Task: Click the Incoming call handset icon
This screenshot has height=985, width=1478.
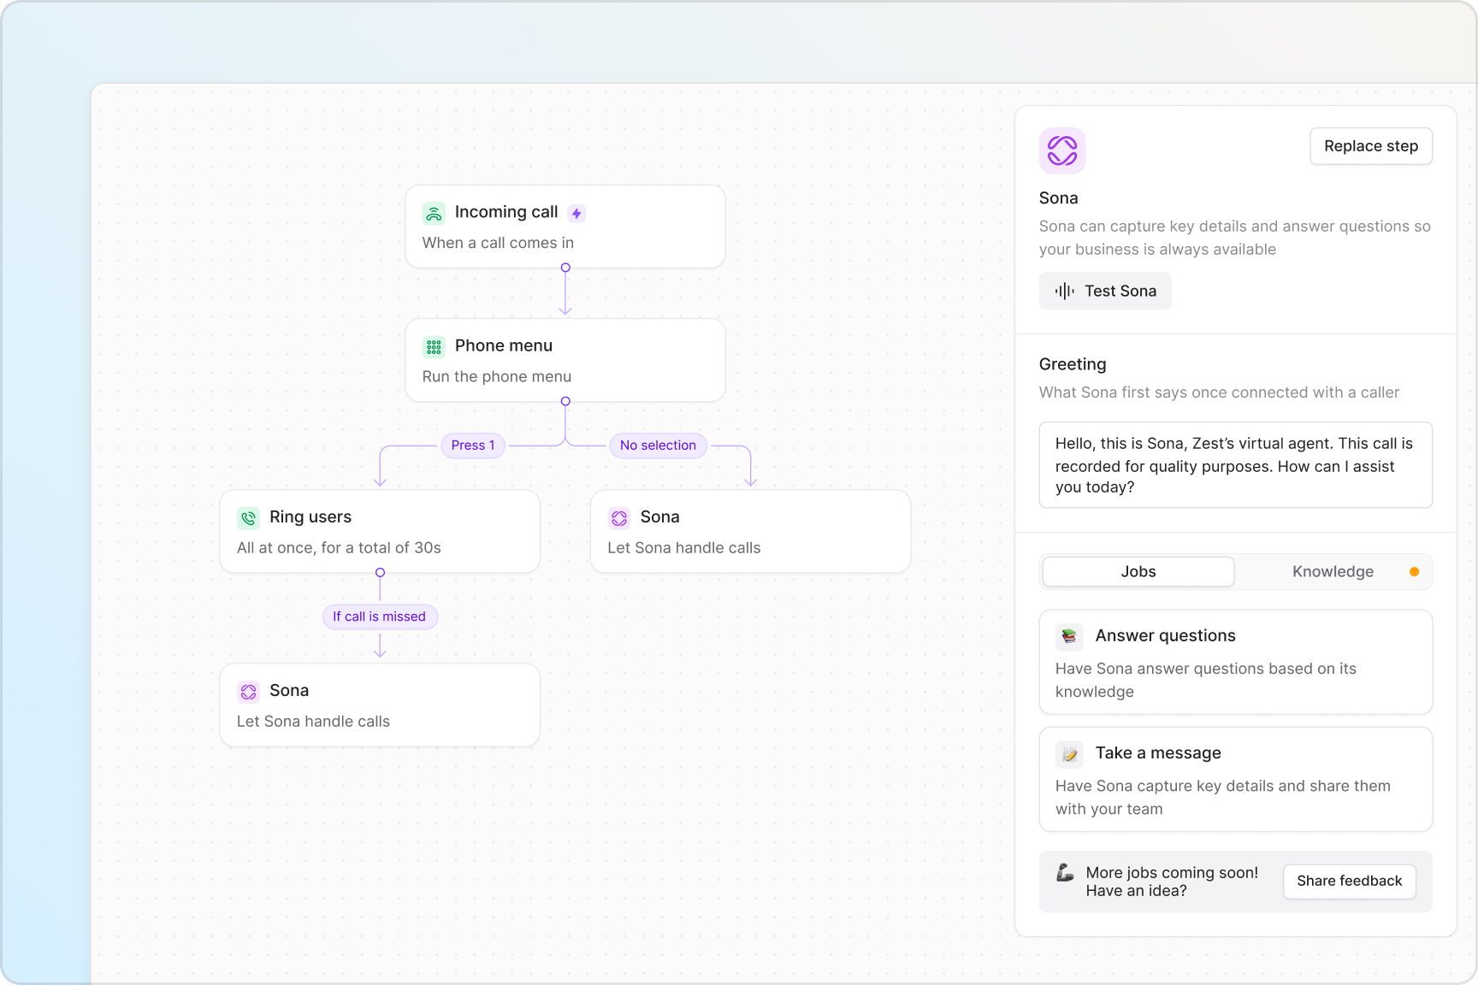Action: 434,213
